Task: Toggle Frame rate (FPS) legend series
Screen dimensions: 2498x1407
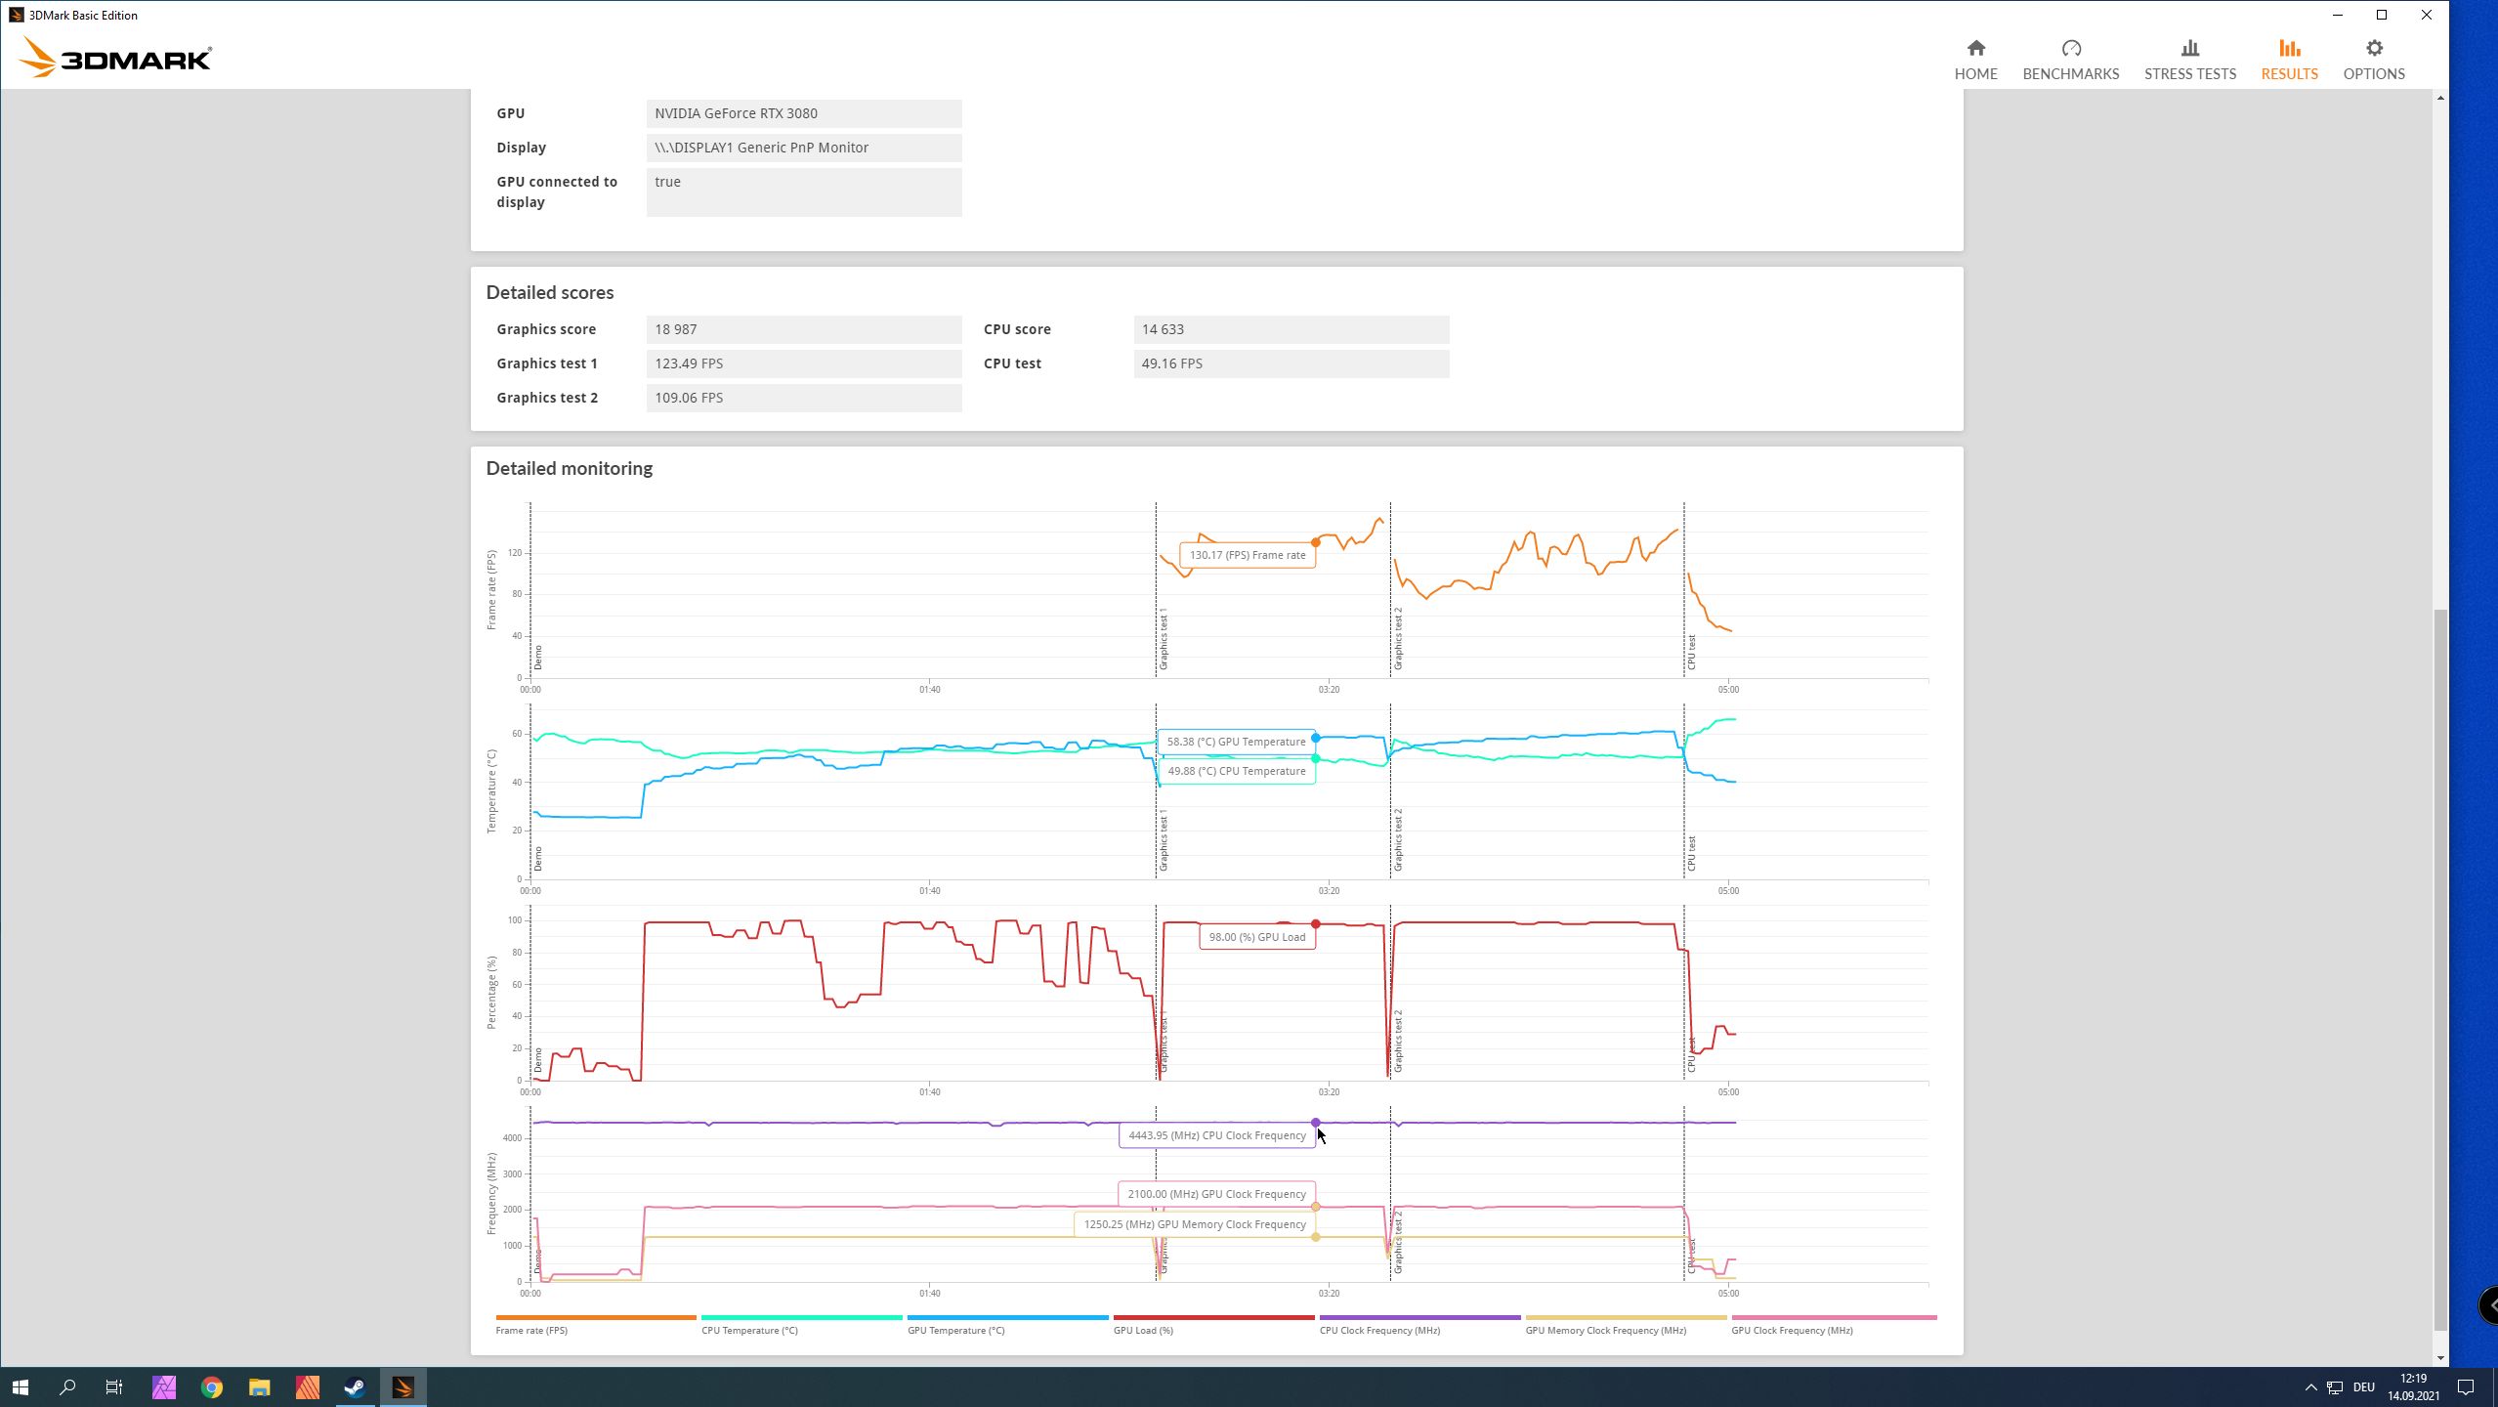Action: (531, 1330)
